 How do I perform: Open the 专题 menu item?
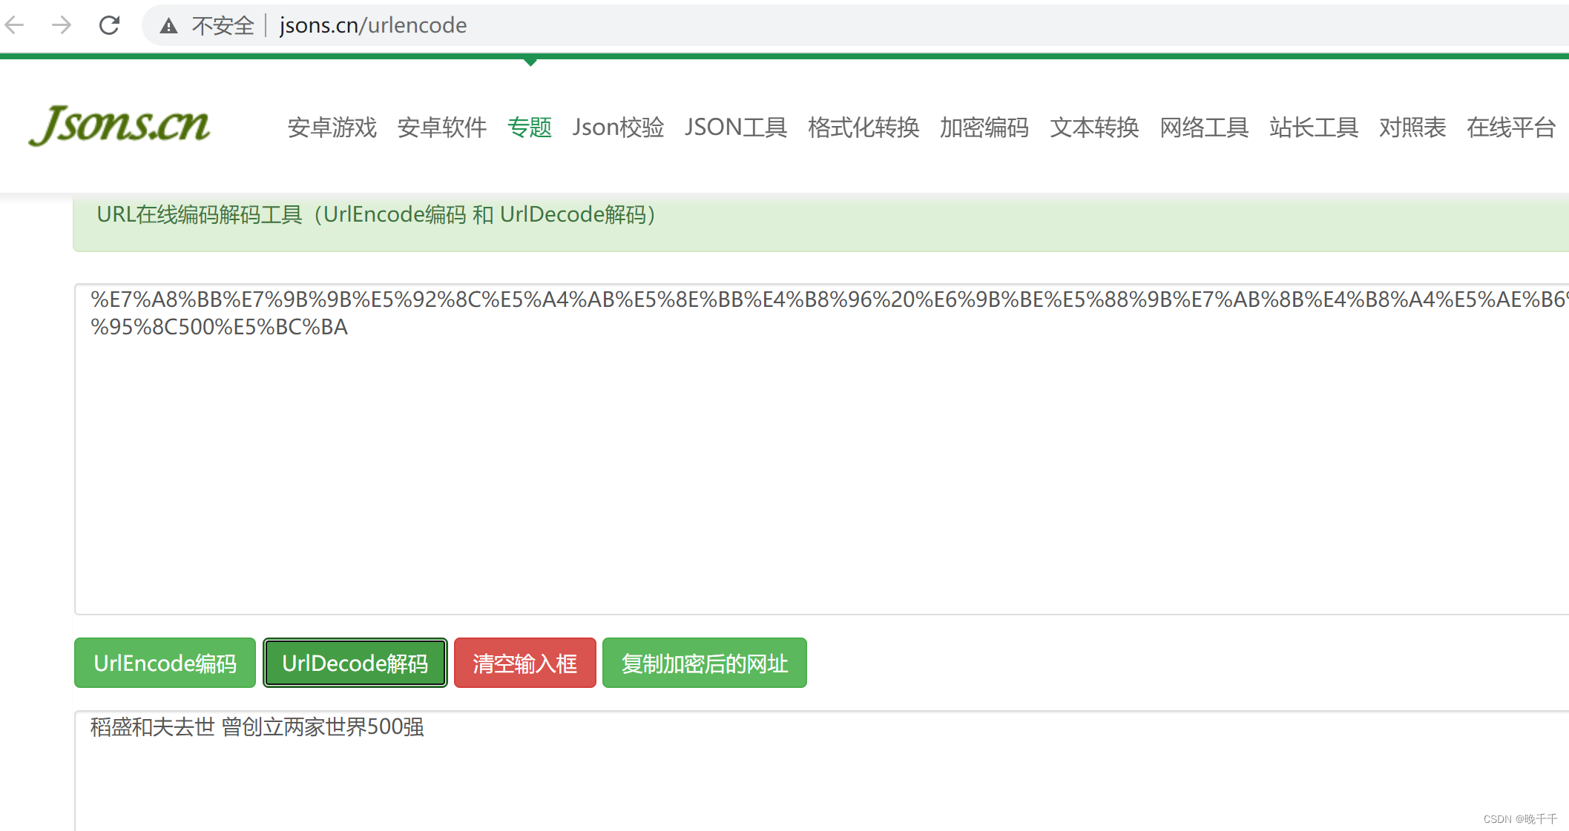[x=530, y=128]
